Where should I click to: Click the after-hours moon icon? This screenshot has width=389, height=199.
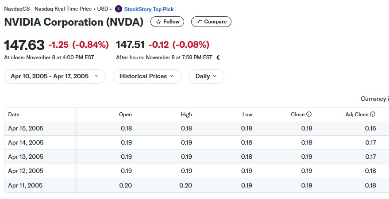[218, 57]
